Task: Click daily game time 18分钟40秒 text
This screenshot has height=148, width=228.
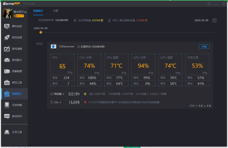Action: coord(62,20)
